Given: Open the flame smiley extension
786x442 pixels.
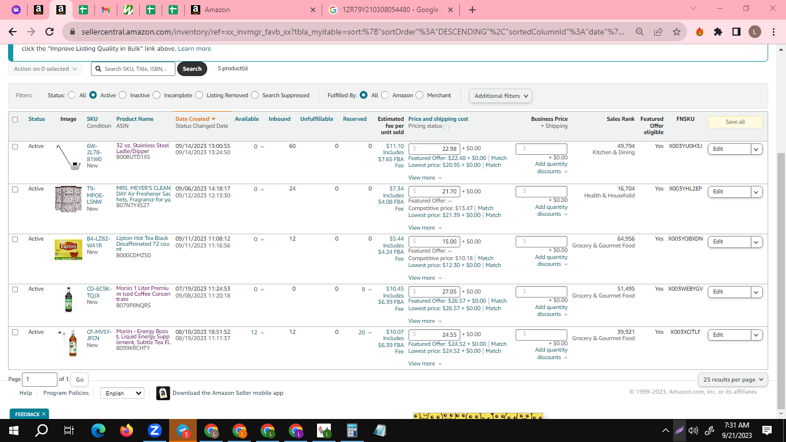Looking at the screenshot, I should pyautogui.click(x=700, y=32).
